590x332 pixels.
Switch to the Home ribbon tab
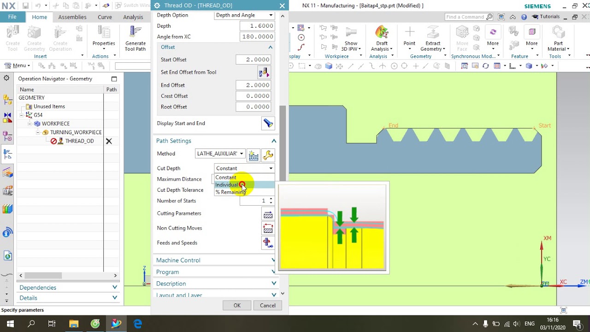(x=39, y=17)
